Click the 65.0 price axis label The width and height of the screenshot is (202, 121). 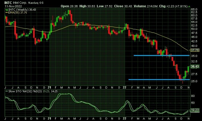click(x=194, y=9)
